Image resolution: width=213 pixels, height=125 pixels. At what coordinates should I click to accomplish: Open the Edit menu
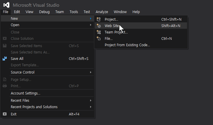coord(17,12)
